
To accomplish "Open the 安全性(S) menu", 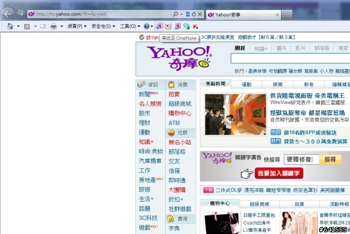I will [x=103, y=26].
